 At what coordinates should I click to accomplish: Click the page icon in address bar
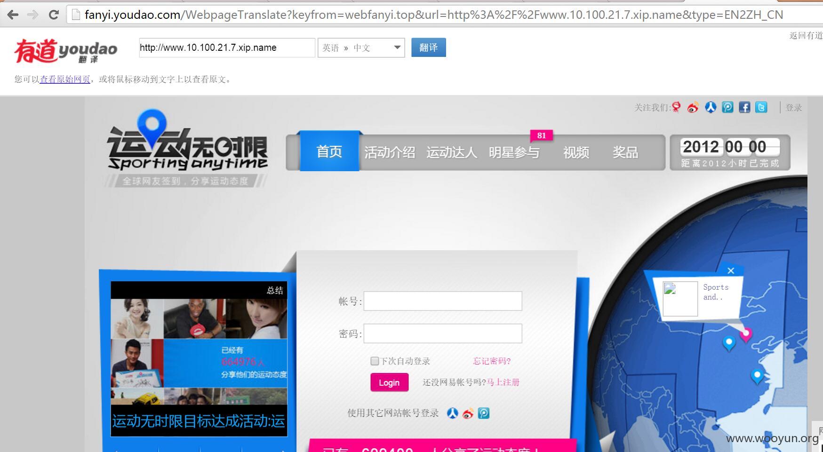[x=76, y=15]
